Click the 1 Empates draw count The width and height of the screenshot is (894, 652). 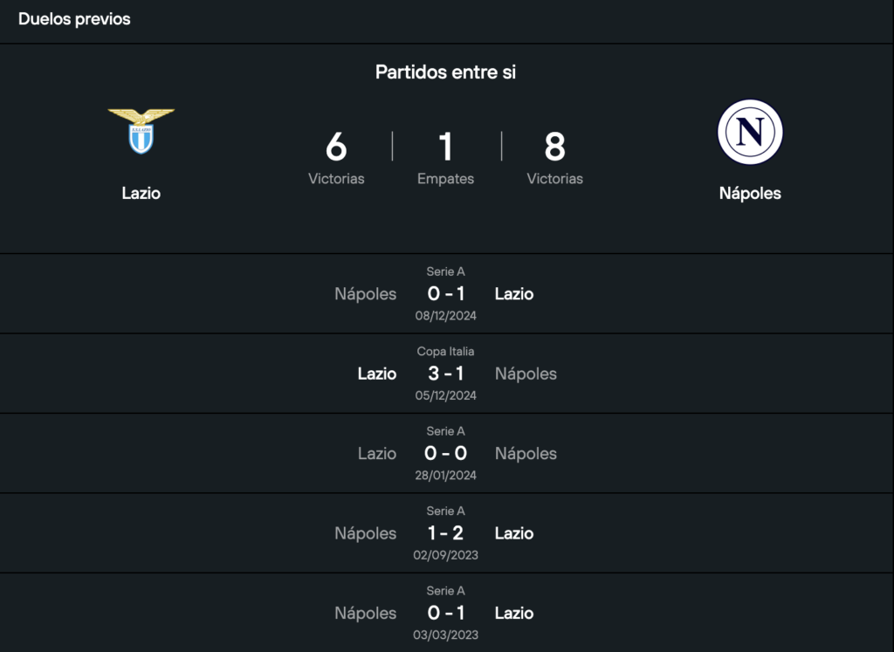click(x=445, y=148)
